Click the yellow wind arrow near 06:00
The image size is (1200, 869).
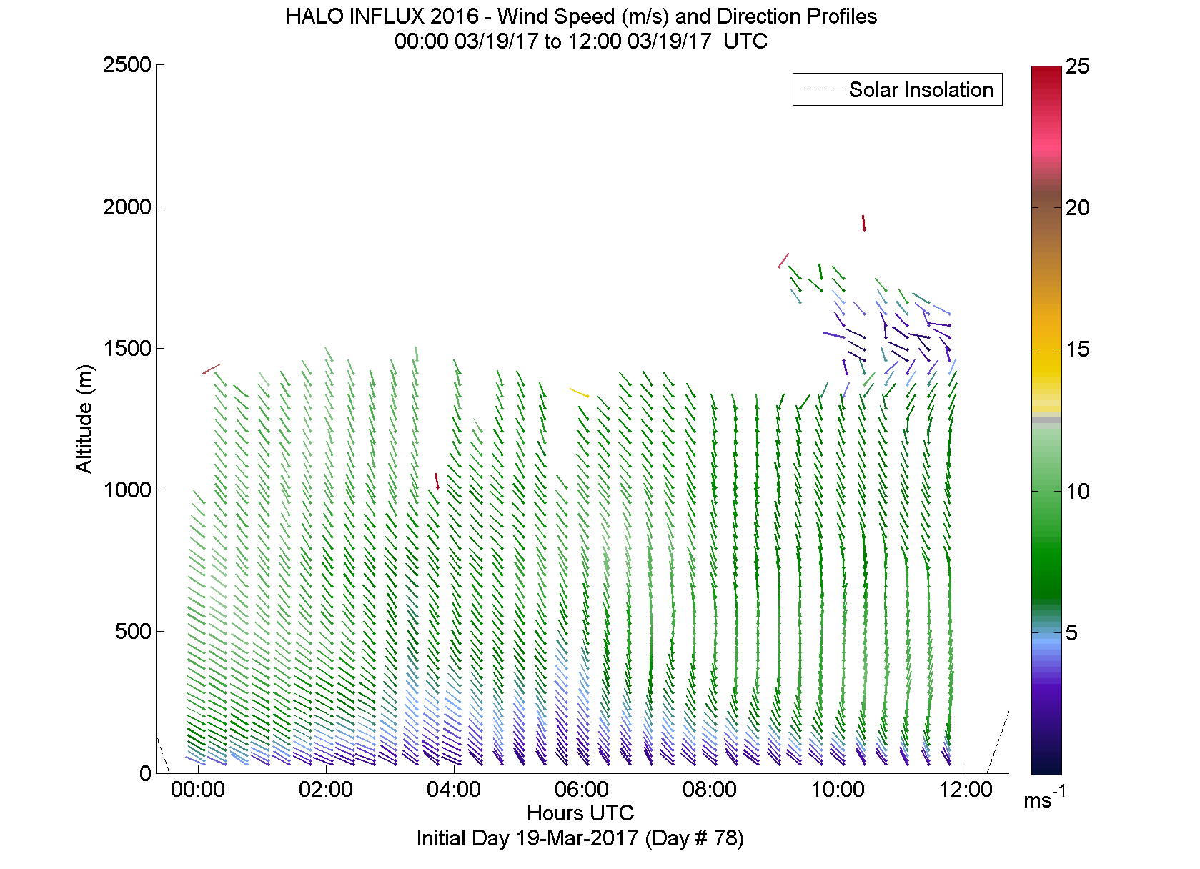pos(579,392)
